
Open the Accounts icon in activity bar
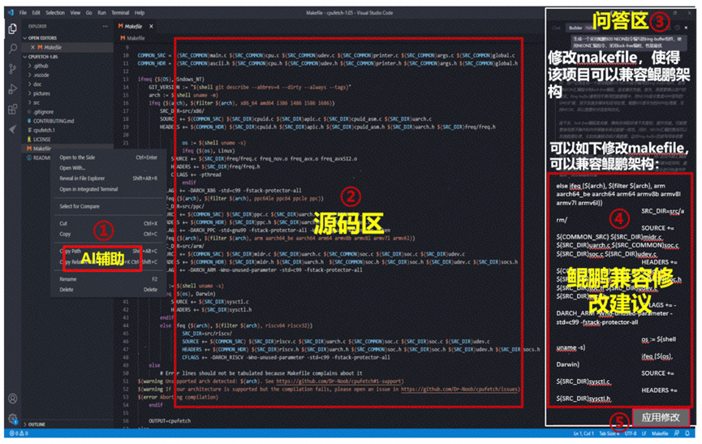click(x=12, y=399)
